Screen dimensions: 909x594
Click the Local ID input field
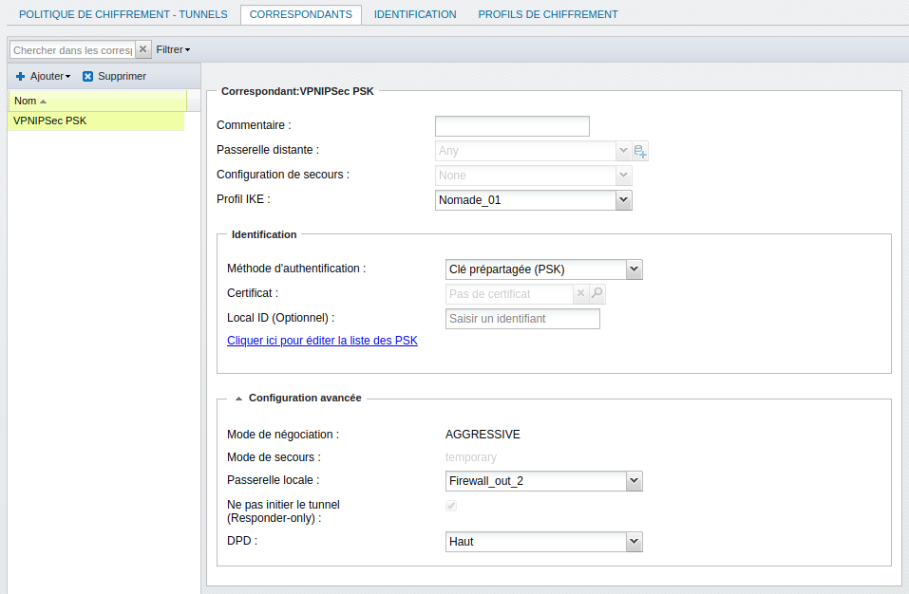click(522, 319)
